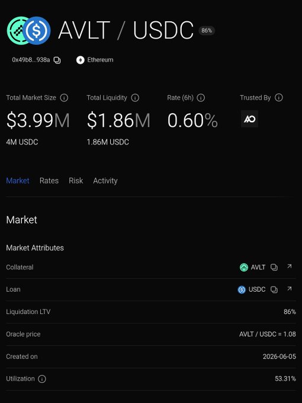Viewport: 302px width, 403px height.
Task: Click the Oracle price row label
Action: [x=23, y=334]
